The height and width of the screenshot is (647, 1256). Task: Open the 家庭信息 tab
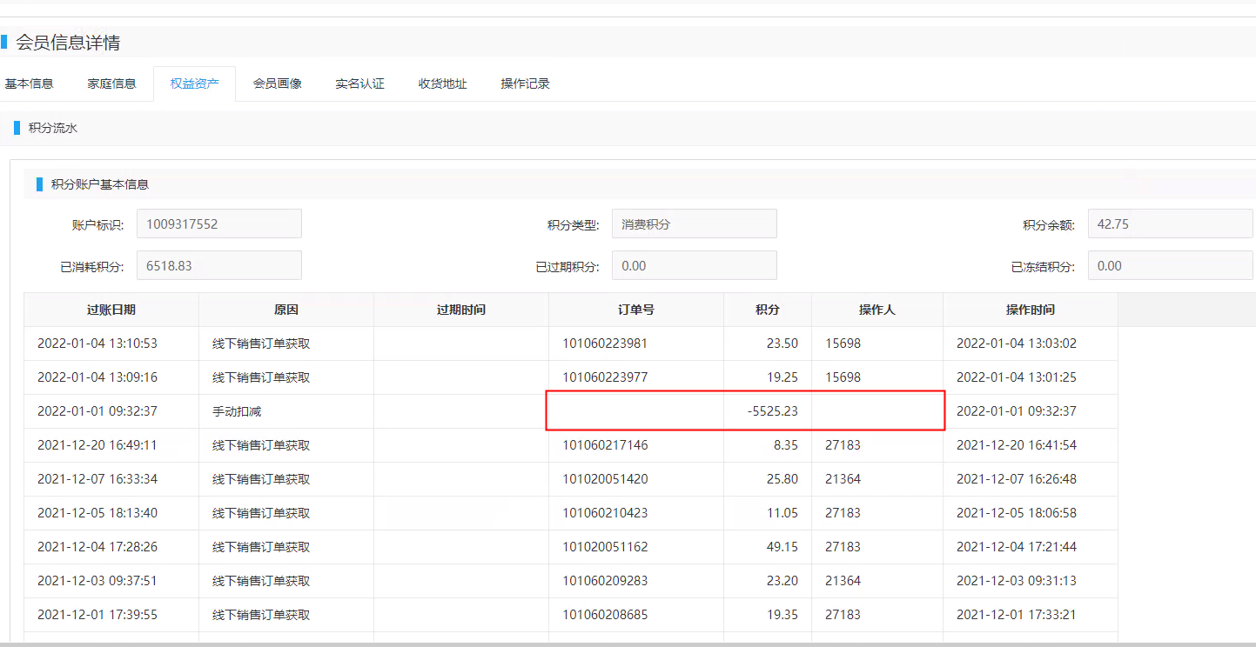(111, 83)
